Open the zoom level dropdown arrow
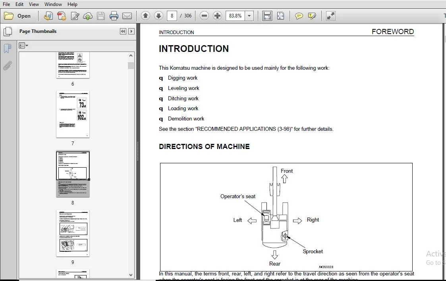 (x=249, y=15)
